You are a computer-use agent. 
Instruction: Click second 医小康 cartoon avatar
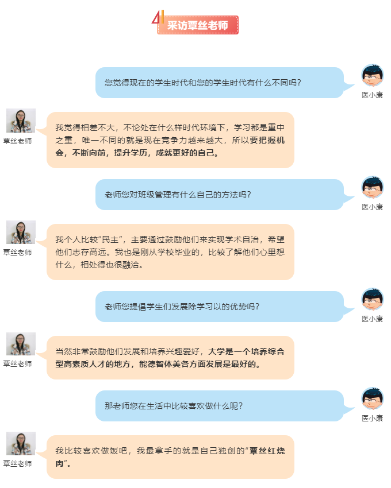pos(372,187)
